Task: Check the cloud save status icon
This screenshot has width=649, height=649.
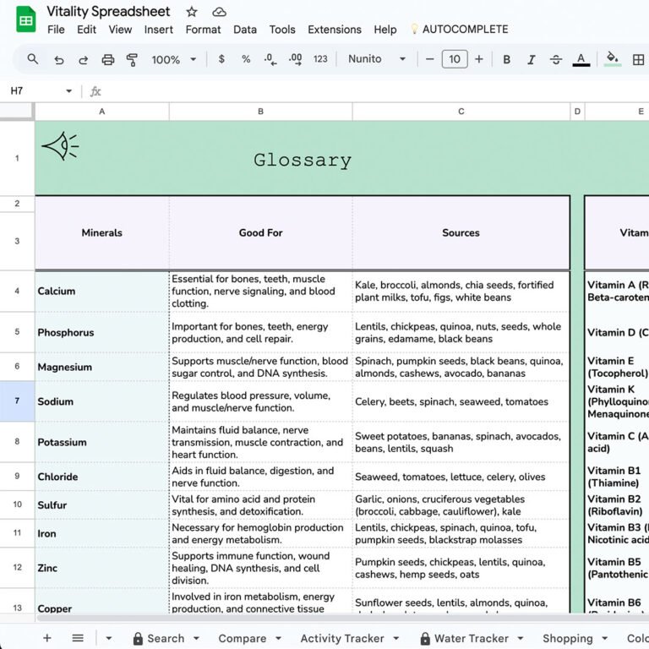Action: [219, 12]
